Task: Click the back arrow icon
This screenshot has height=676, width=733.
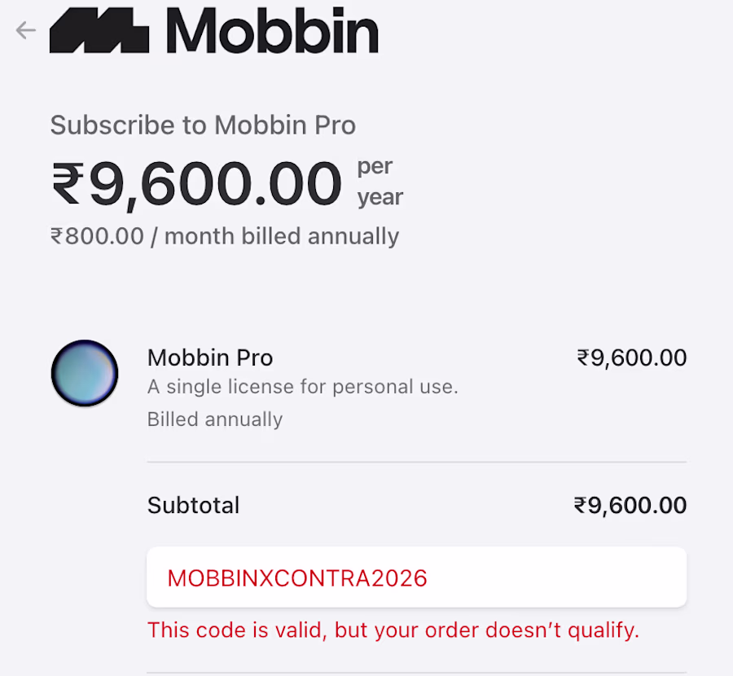Action: [x=26, y=30]
